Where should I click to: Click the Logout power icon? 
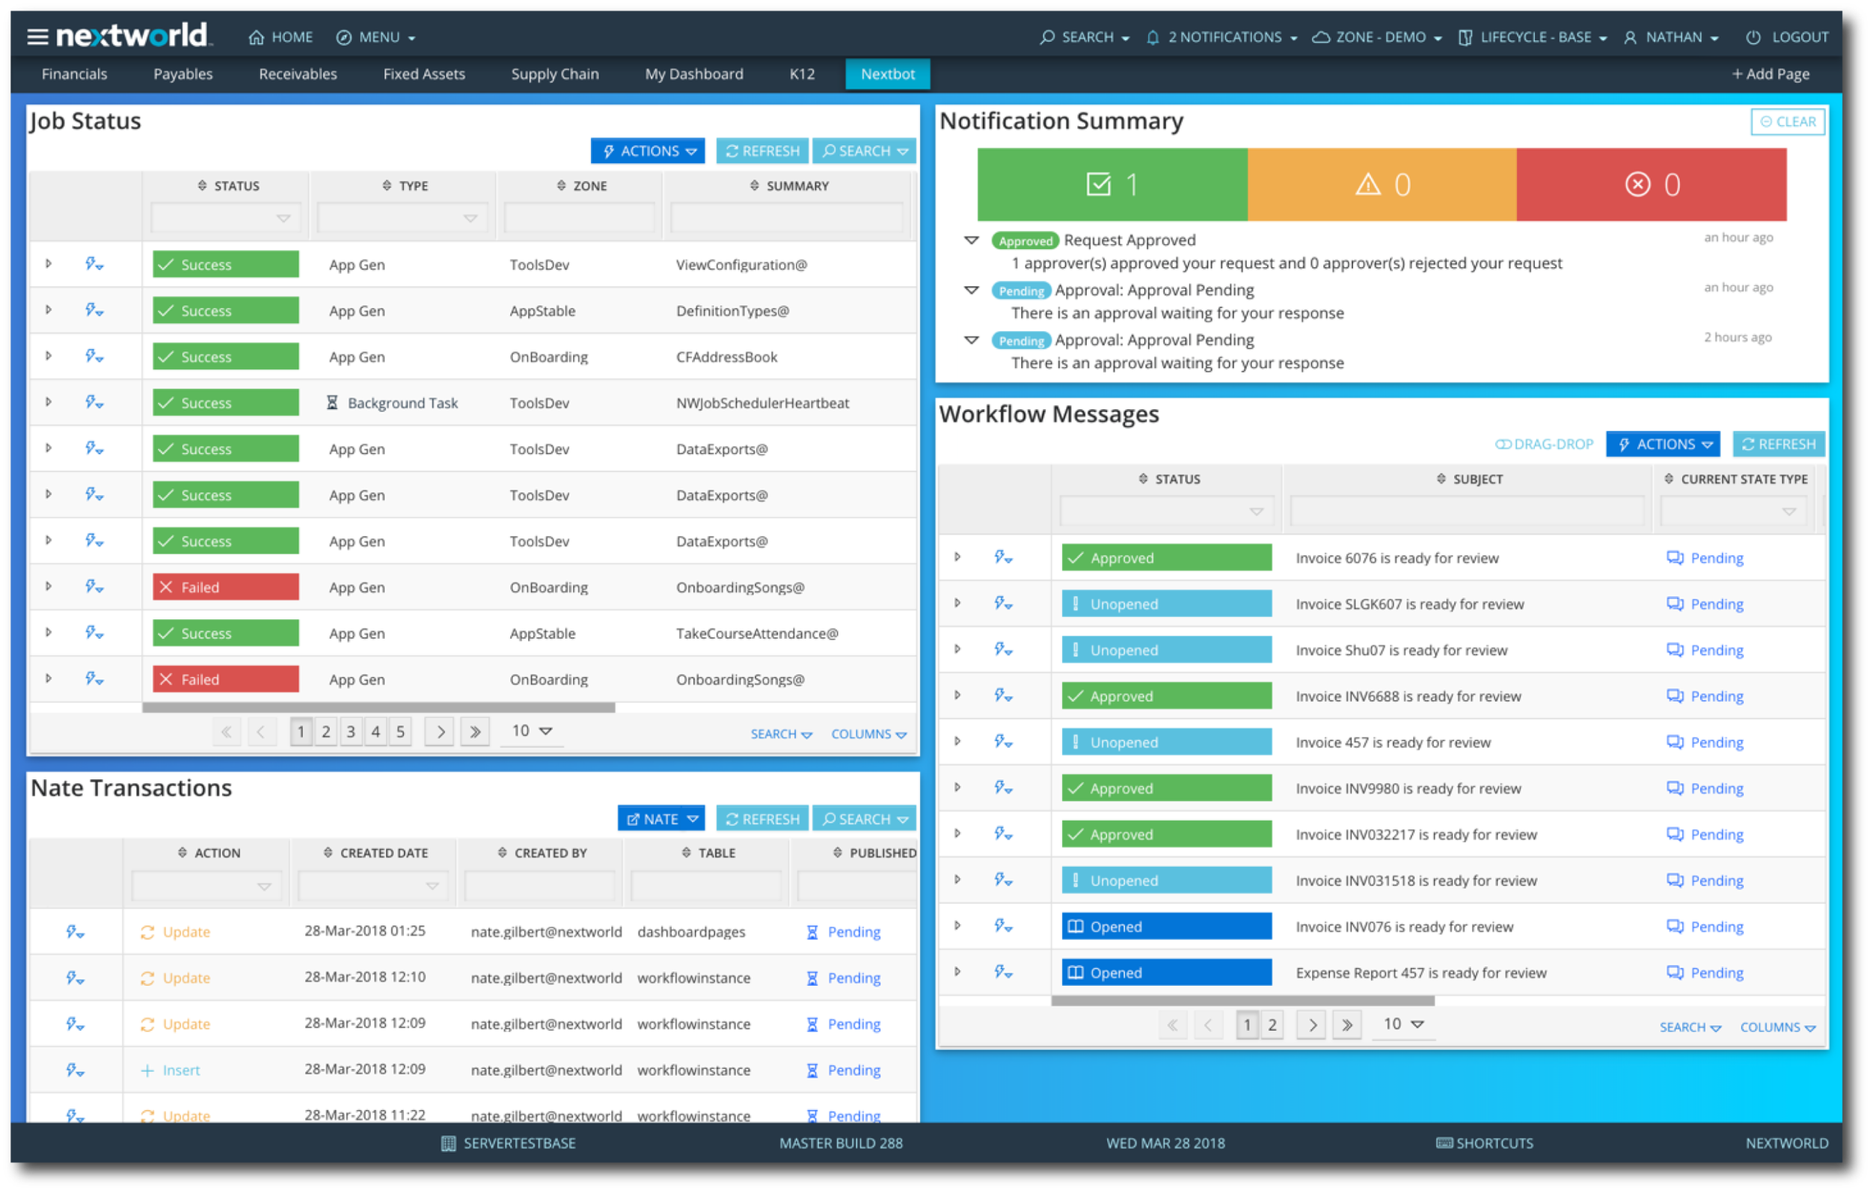tap(1753, 37)
